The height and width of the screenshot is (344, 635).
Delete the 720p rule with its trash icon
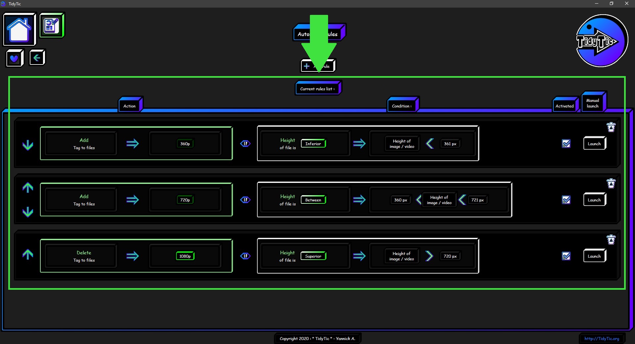(x=611, y=184)
